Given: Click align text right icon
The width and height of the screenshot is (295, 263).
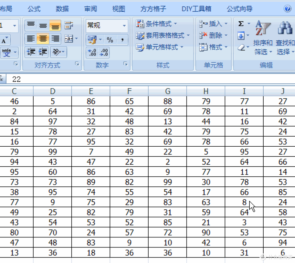Looking at the screenshot, I should click(55, 39).
